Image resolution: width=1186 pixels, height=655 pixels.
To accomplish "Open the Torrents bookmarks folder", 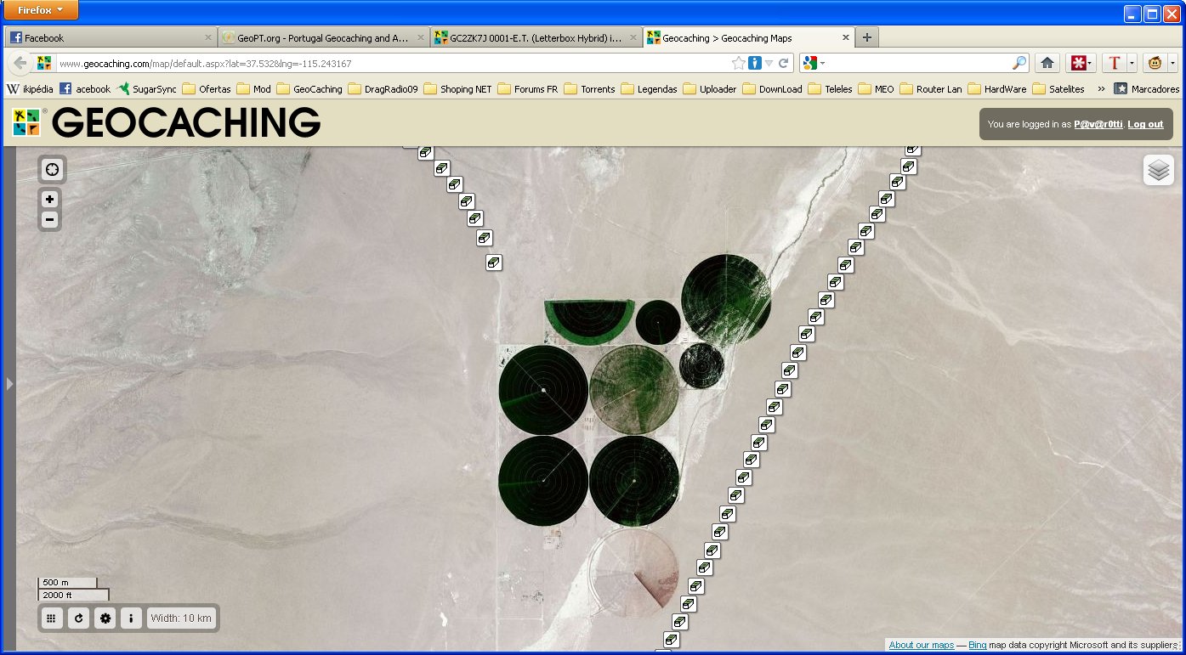I will [x=589, y=88].
